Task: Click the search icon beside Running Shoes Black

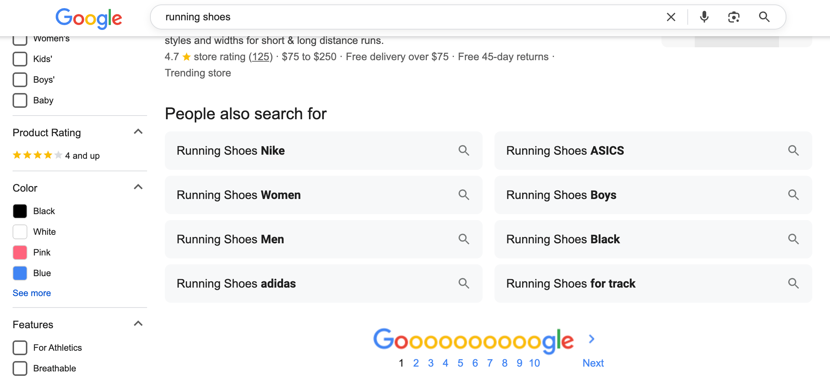Action: click(x=793, y=239)
